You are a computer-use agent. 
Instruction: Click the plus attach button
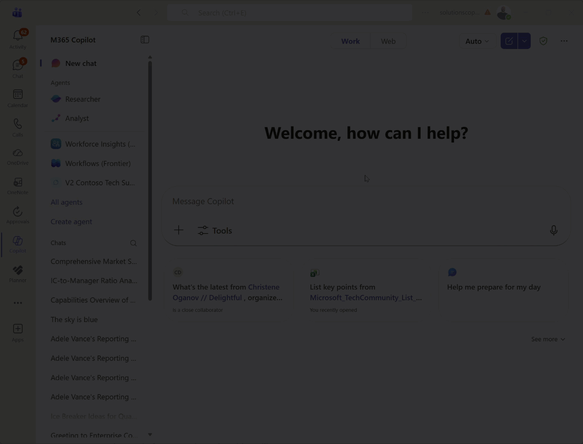click(x=179, y=230)
